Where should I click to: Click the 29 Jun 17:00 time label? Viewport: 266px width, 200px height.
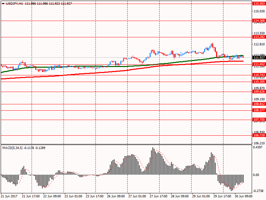pos(222,196)
